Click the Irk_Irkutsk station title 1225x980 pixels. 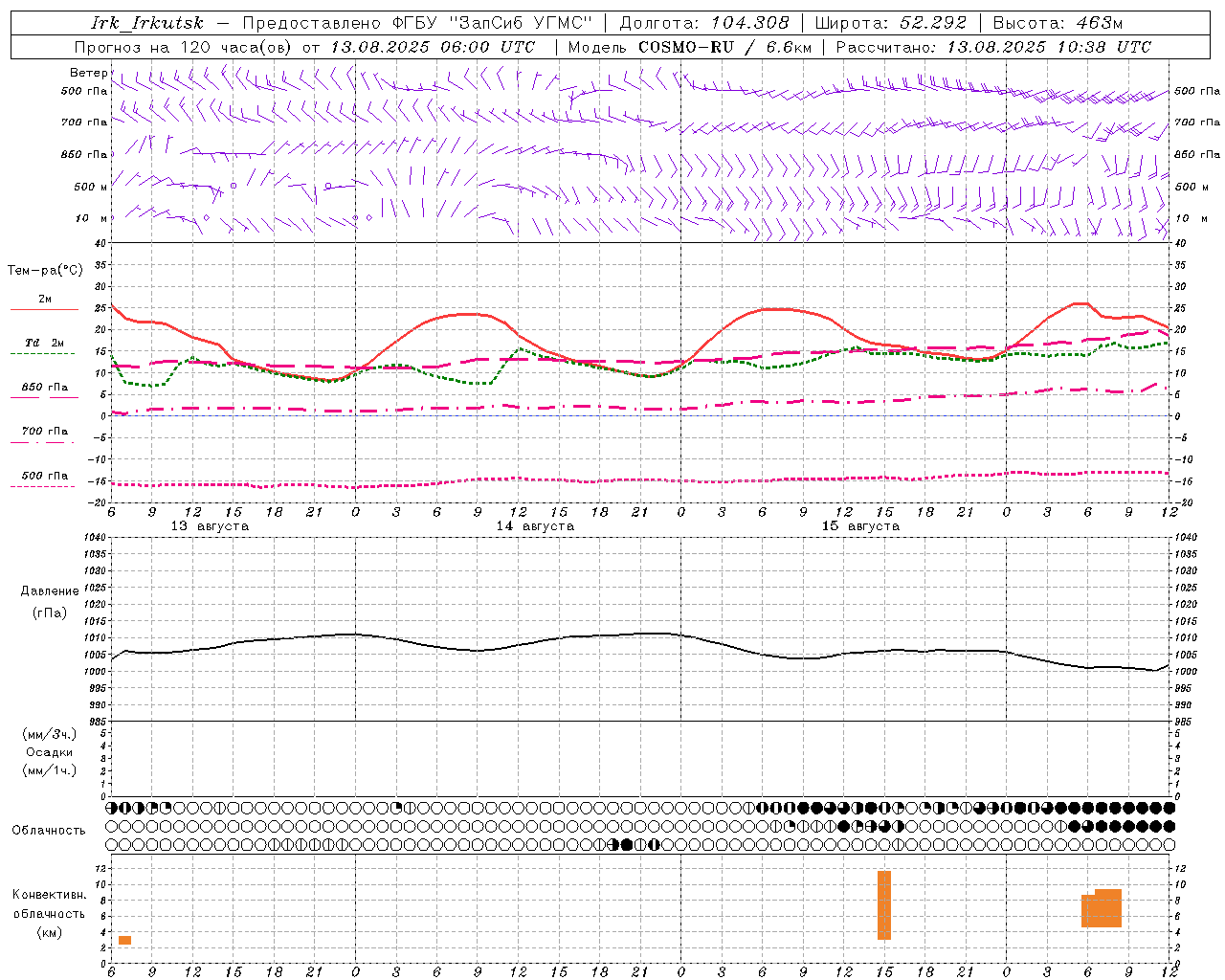[146, 23]
